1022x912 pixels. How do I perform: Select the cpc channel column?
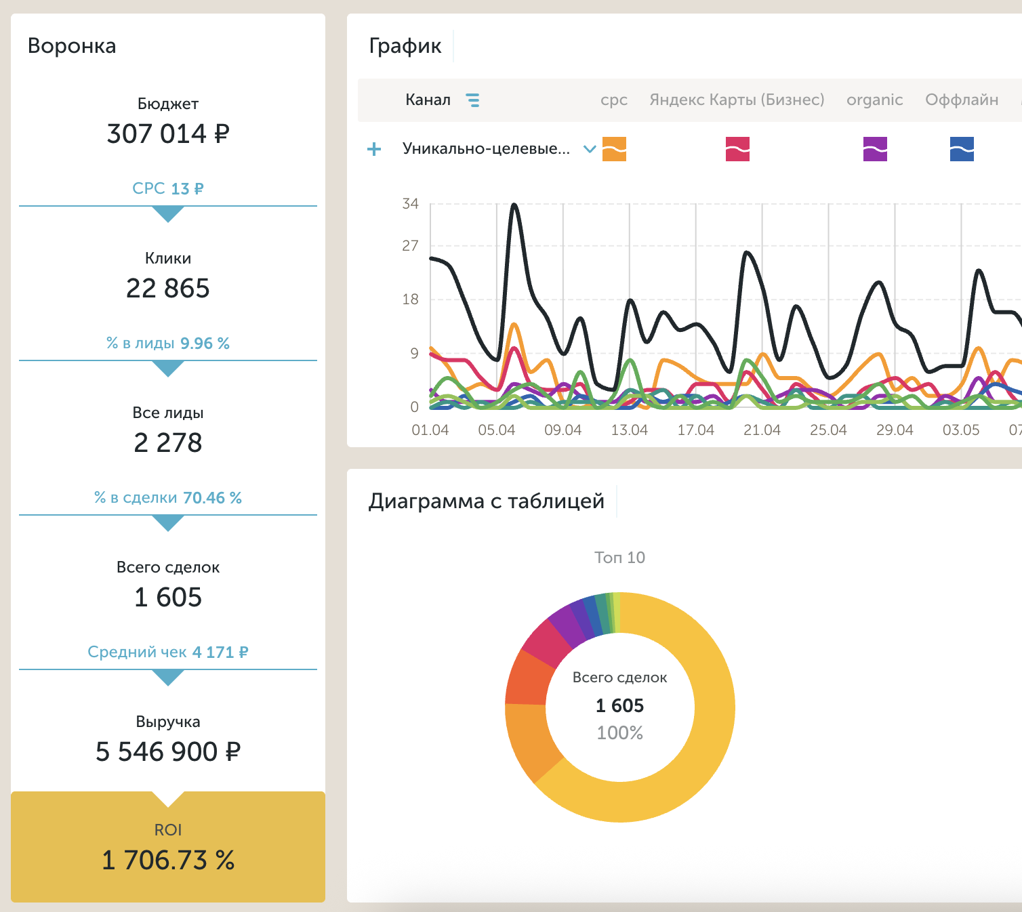click(614, 100)
